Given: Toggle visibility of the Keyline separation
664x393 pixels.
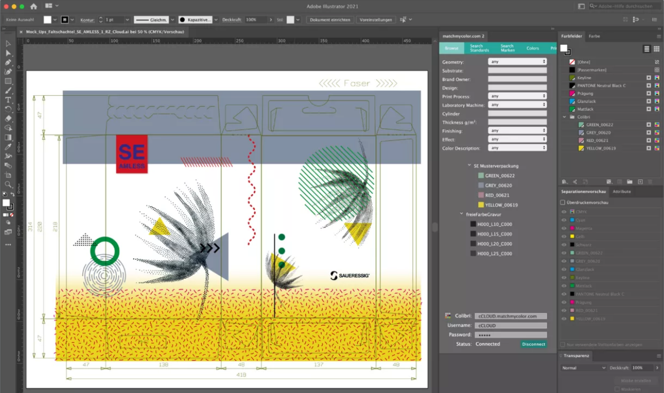Looking at the screenshot, I should (564, 277).
